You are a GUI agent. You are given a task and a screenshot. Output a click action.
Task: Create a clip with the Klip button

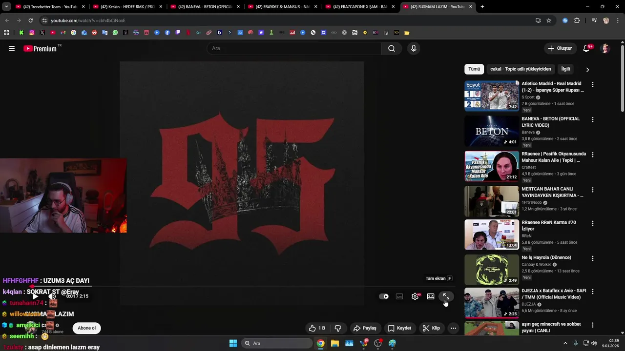431,328
